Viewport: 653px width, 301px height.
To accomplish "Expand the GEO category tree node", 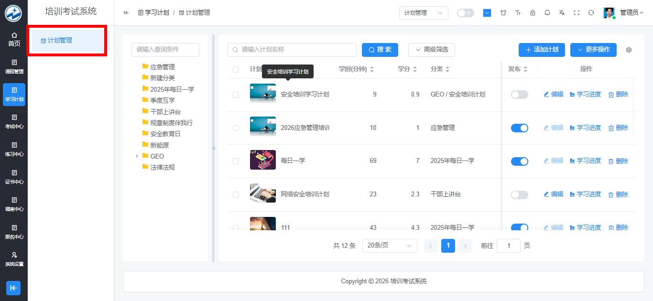I will (138, 156).
